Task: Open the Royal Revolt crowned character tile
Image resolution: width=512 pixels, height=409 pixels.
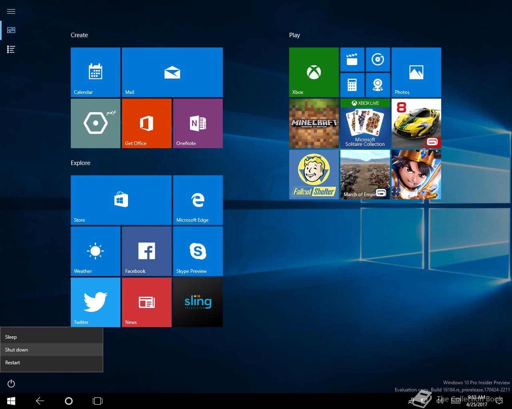Action: tap(416, 175)
